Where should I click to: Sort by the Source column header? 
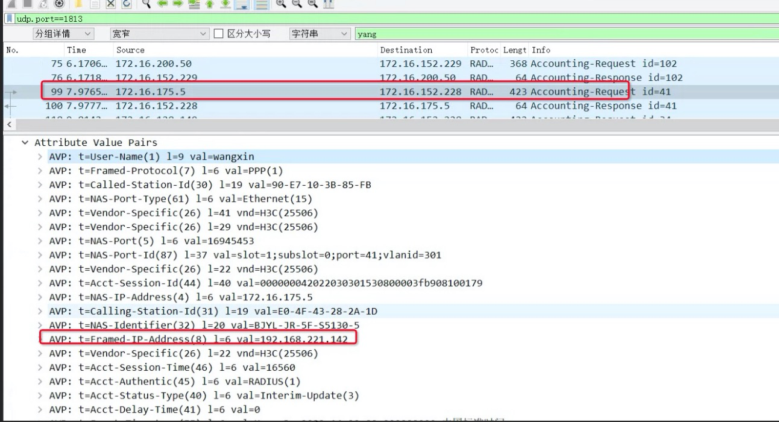pyautogui.click(x=244, y=50)
